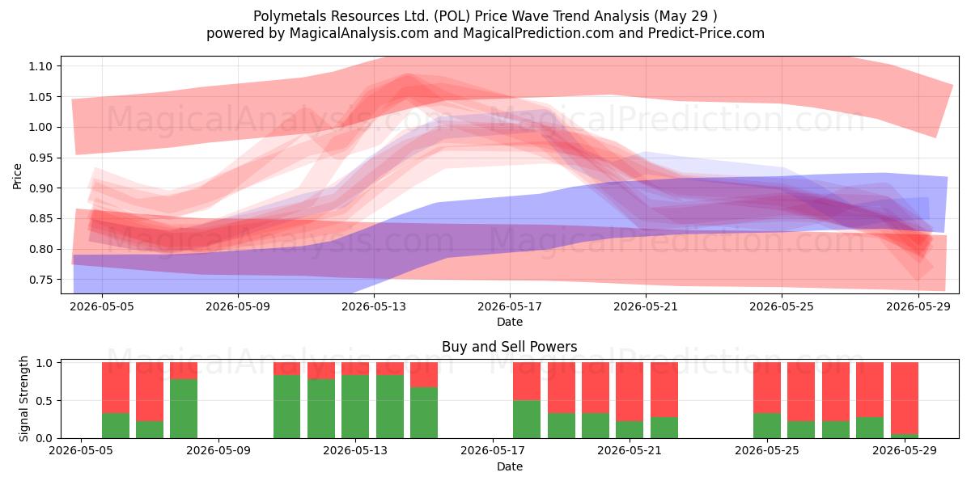Select the red sell segment of the 2026-05-29 bar

pos(904,399)
